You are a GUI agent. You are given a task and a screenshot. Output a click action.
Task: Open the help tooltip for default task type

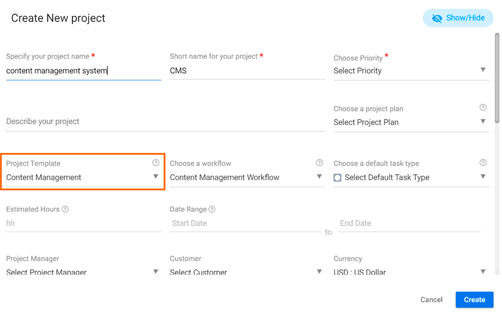pyautogui.click(x=483, y=163)
